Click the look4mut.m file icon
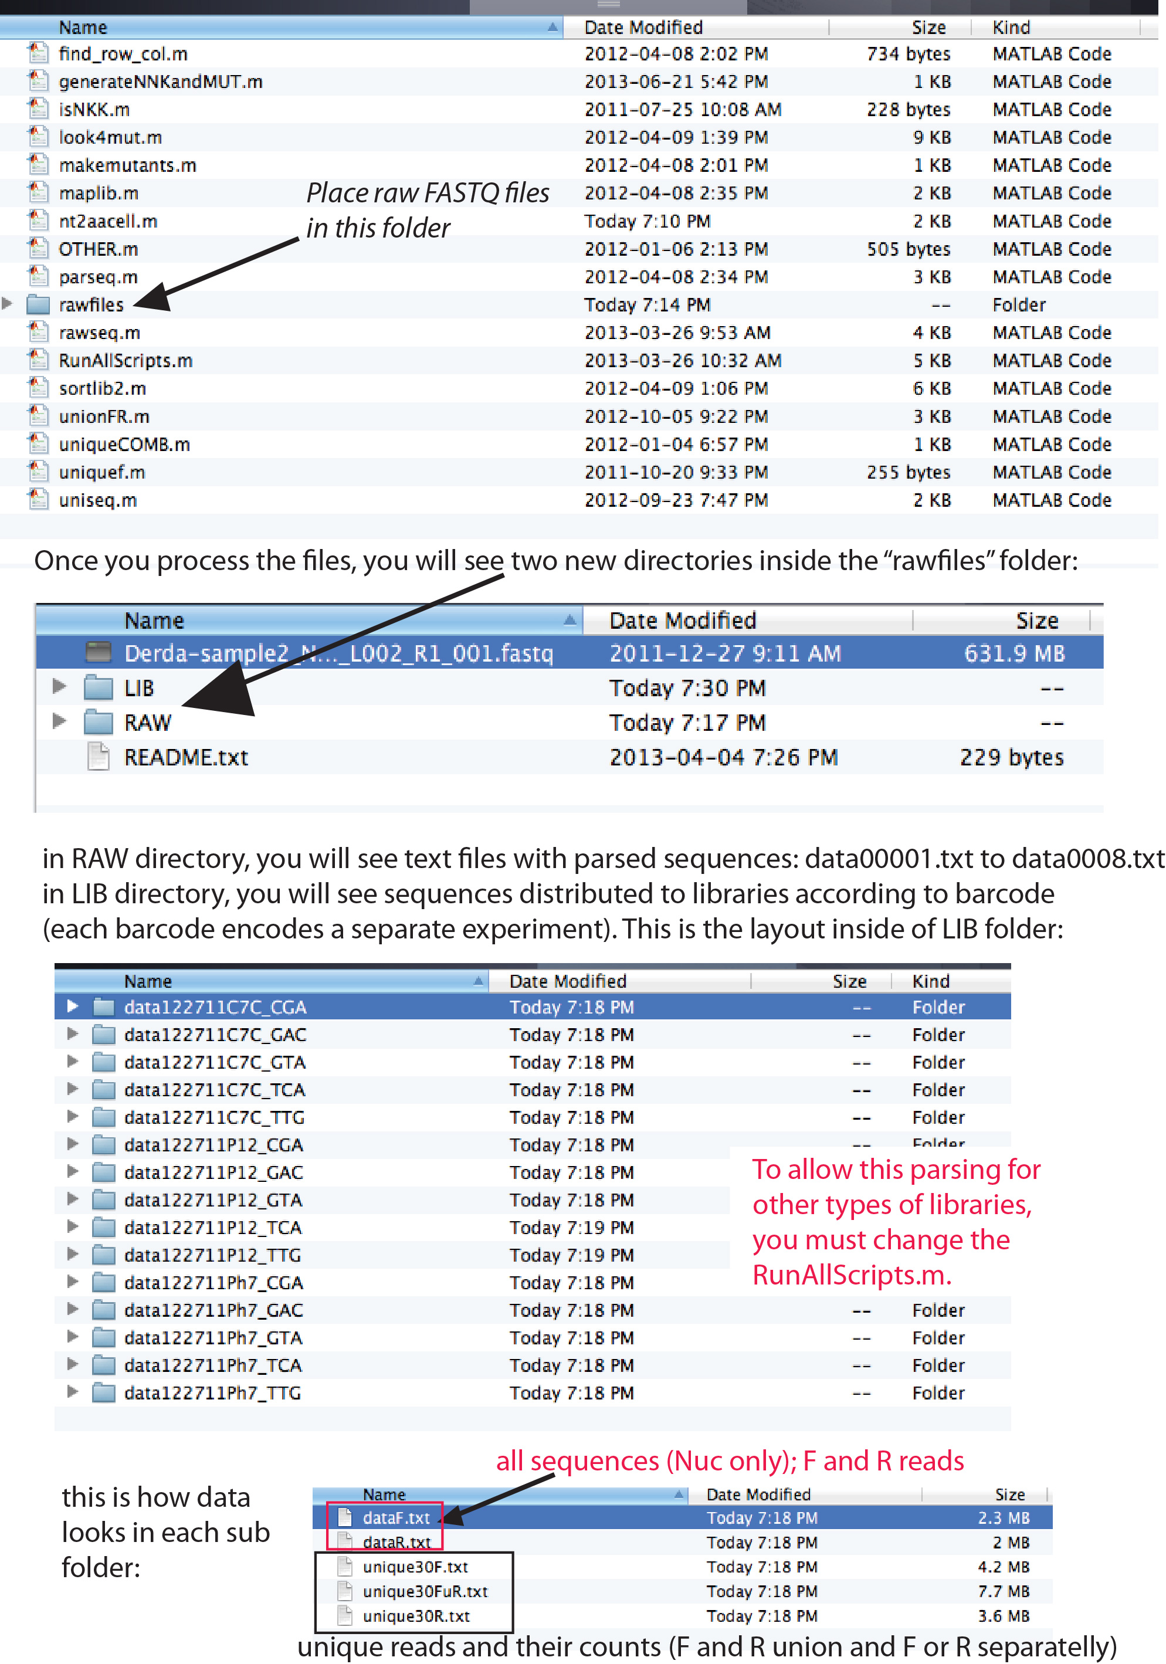Viewport: 1166px width, 1664px height. (x=38, y=137)
